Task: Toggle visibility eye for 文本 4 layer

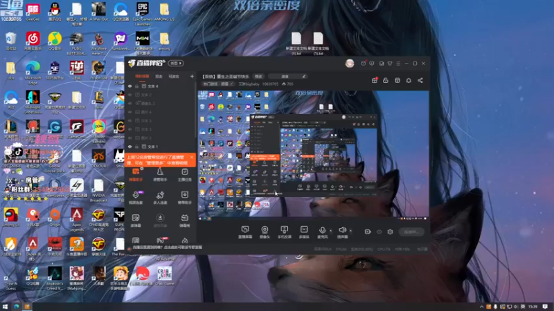Action: point(129,86)
